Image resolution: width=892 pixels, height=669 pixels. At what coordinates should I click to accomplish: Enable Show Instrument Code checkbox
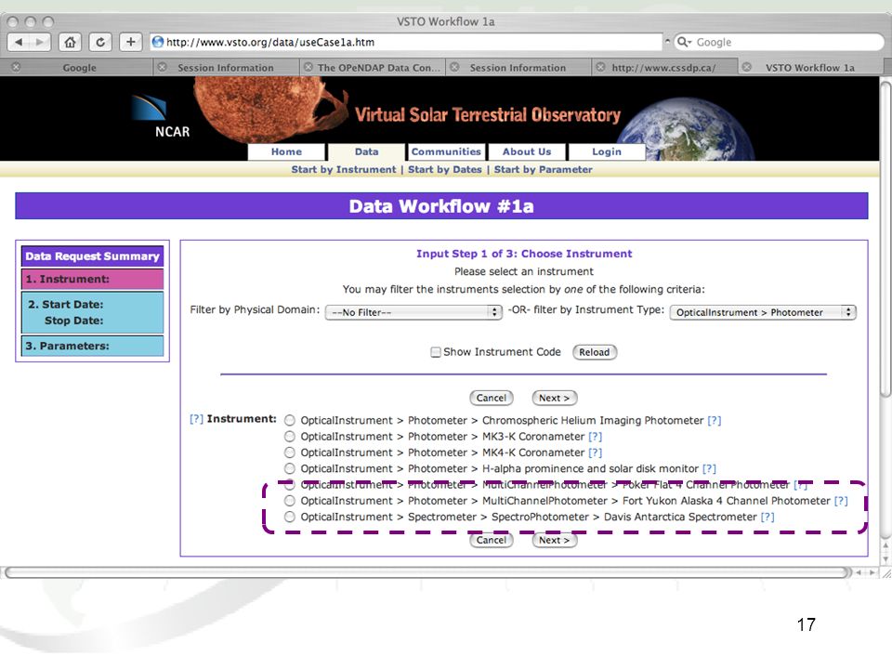(x=436, y=352)
